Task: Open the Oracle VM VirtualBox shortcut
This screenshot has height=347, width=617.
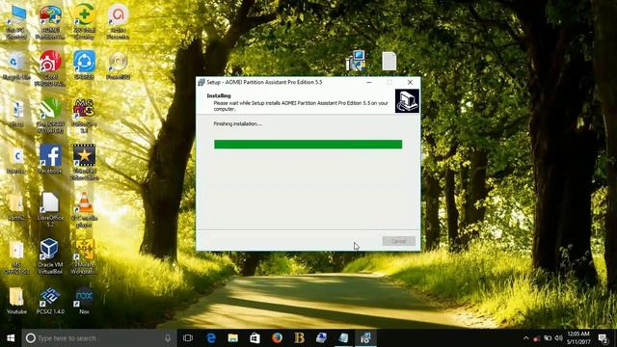Action: [x=50, y=256]
